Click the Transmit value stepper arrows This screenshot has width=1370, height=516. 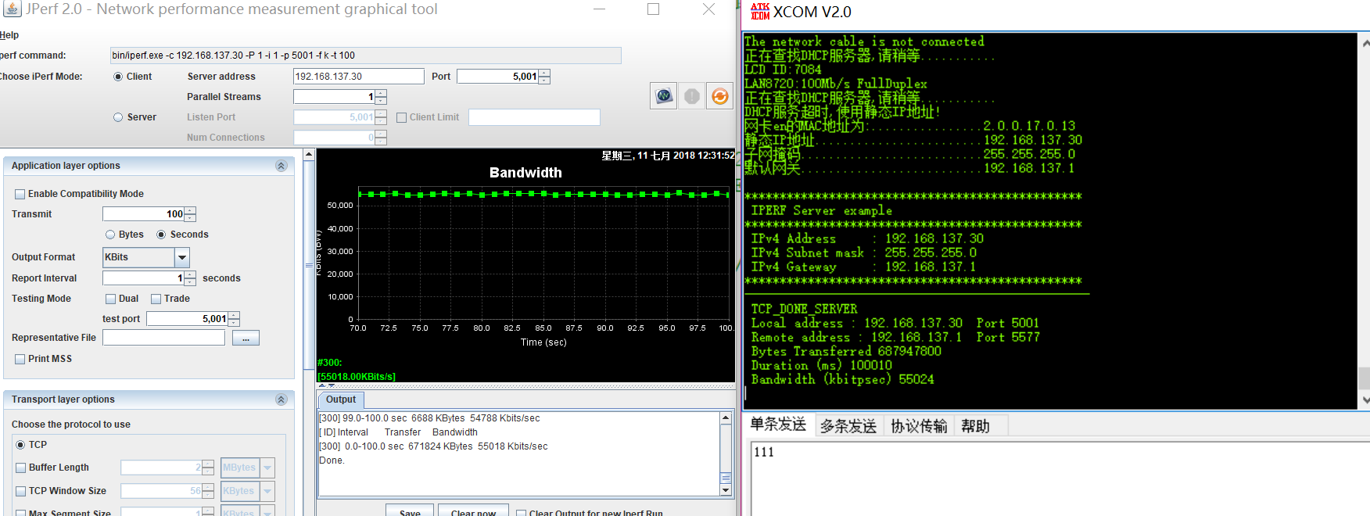click(x=190, y=214)
